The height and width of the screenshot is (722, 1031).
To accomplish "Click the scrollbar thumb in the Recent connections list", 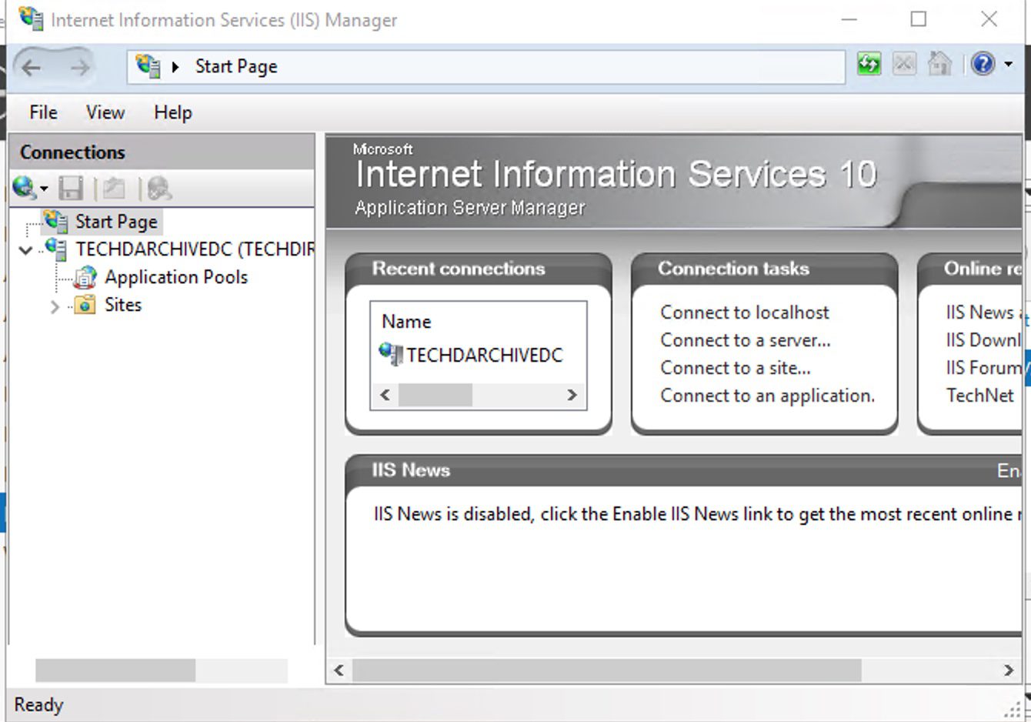I will [435, 396].
